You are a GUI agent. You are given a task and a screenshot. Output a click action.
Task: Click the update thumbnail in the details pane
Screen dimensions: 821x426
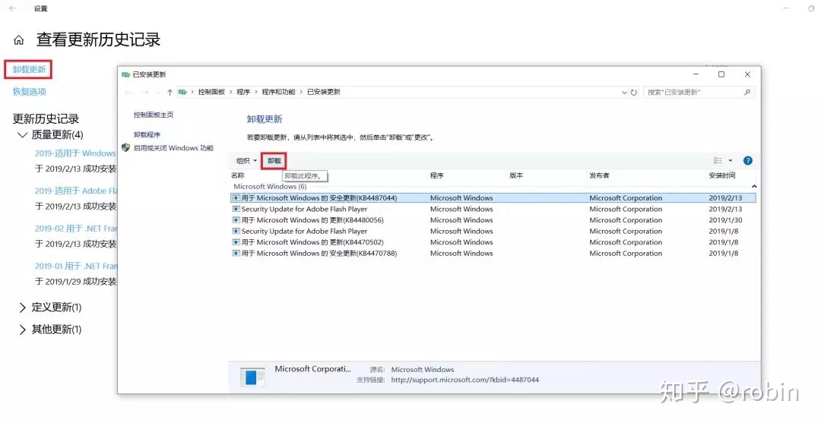coord(252,377)
